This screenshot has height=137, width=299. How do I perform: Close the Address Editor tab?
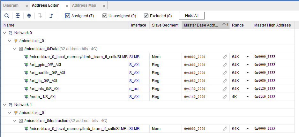pos(67,6)
